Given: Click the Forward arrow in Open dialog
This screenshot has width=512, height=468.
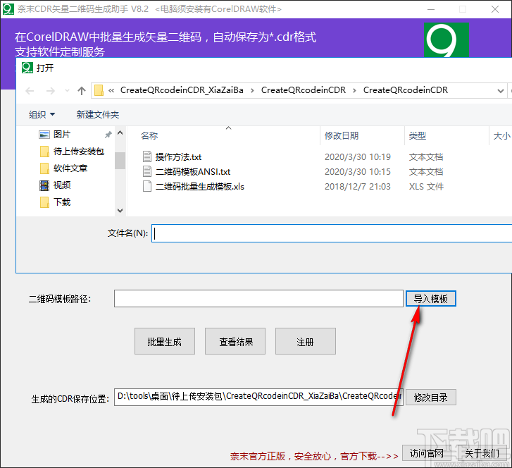Looking at the screenshot, I should (51, 90).
